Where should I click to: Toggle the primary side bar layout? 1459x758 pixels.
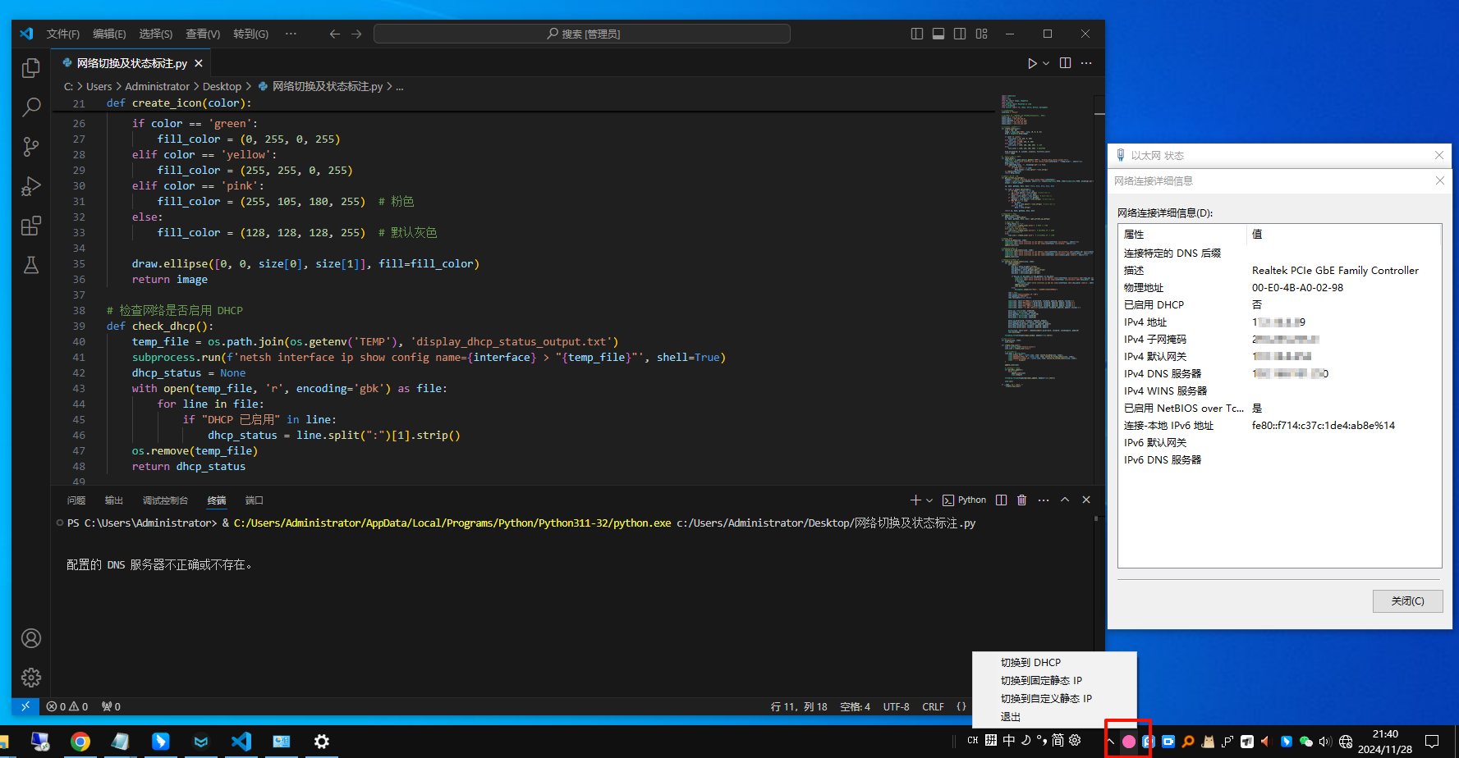(x=917, y=34)
